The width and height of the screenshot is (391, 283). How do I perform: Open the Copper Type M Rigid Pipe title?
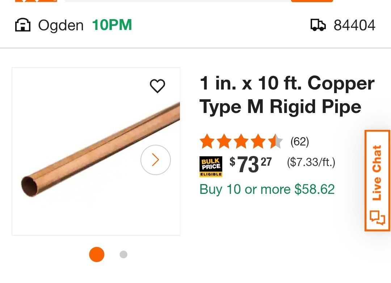click(287, 95)
